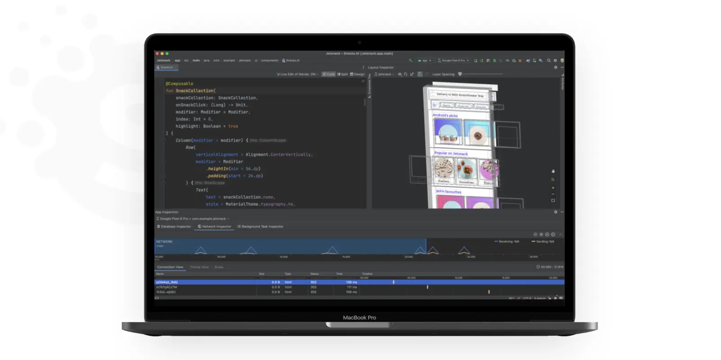Switch to the Database Inspector tab
Screen dimensions: 721x360
pyautogui.click(x=174, y=226)
